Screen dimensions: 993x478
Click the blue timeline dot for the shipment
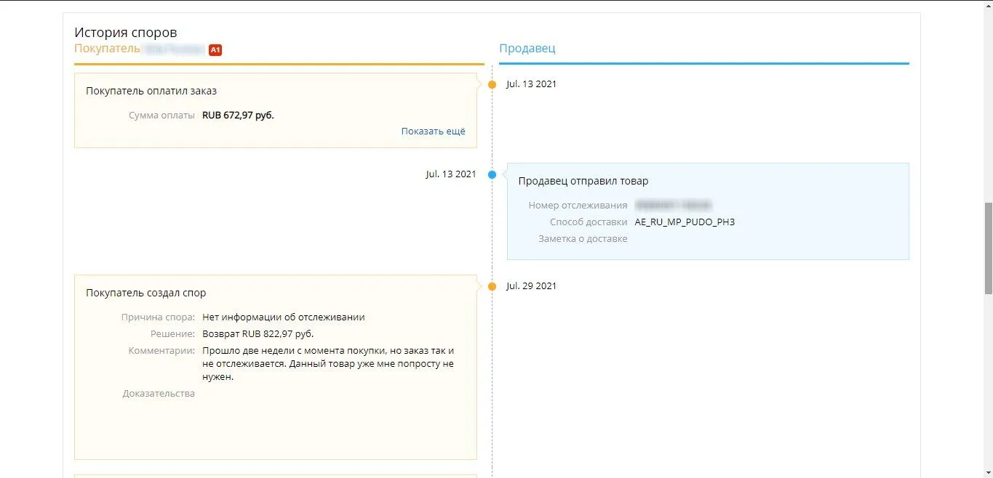pyautogui.click(x=492, y=174)
